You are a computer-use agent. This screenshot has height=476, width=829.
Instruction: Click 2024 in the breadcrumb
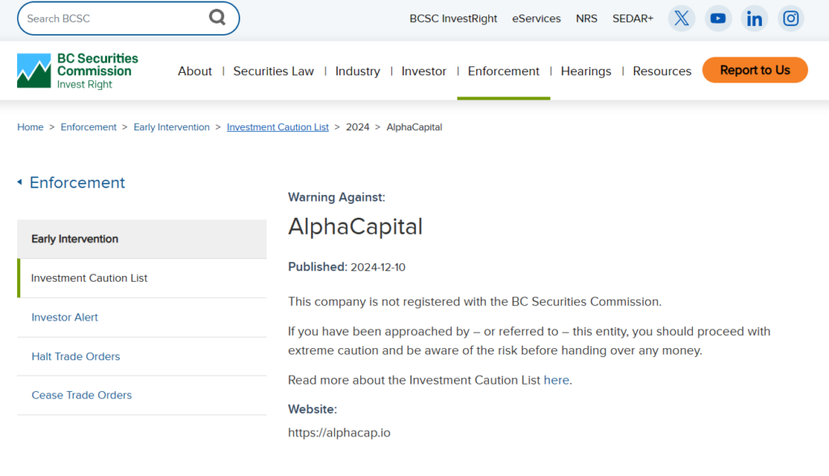click(357, 127)
